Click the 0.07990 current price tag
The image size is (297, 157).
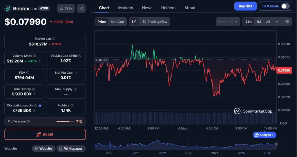click(x=284, y=71)
